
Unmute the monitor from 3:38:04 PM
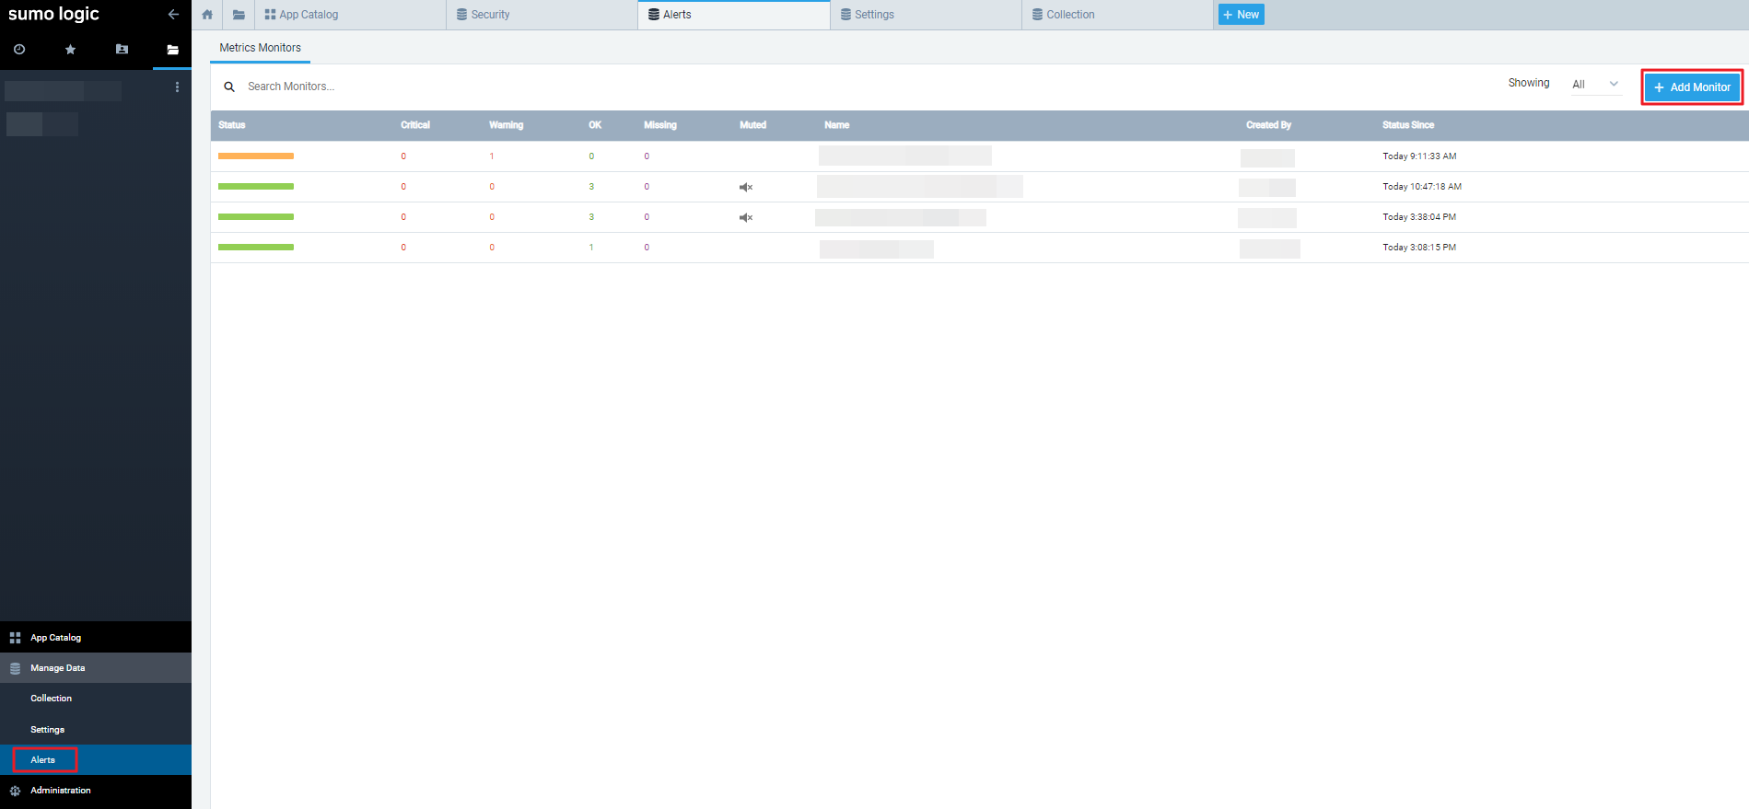point(746,217)
